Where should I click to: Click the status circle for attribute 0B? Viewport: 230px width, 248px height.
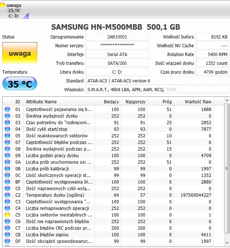pos(7,169)
